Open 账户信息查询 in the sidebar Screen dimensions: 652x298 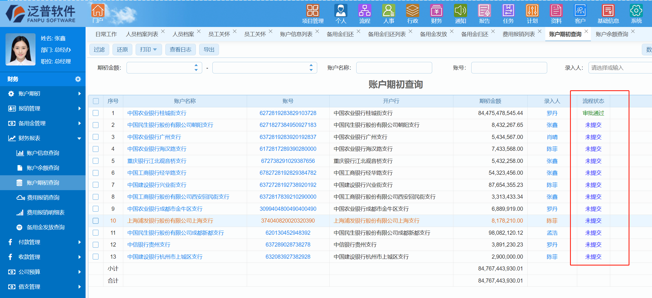(43, 153)
